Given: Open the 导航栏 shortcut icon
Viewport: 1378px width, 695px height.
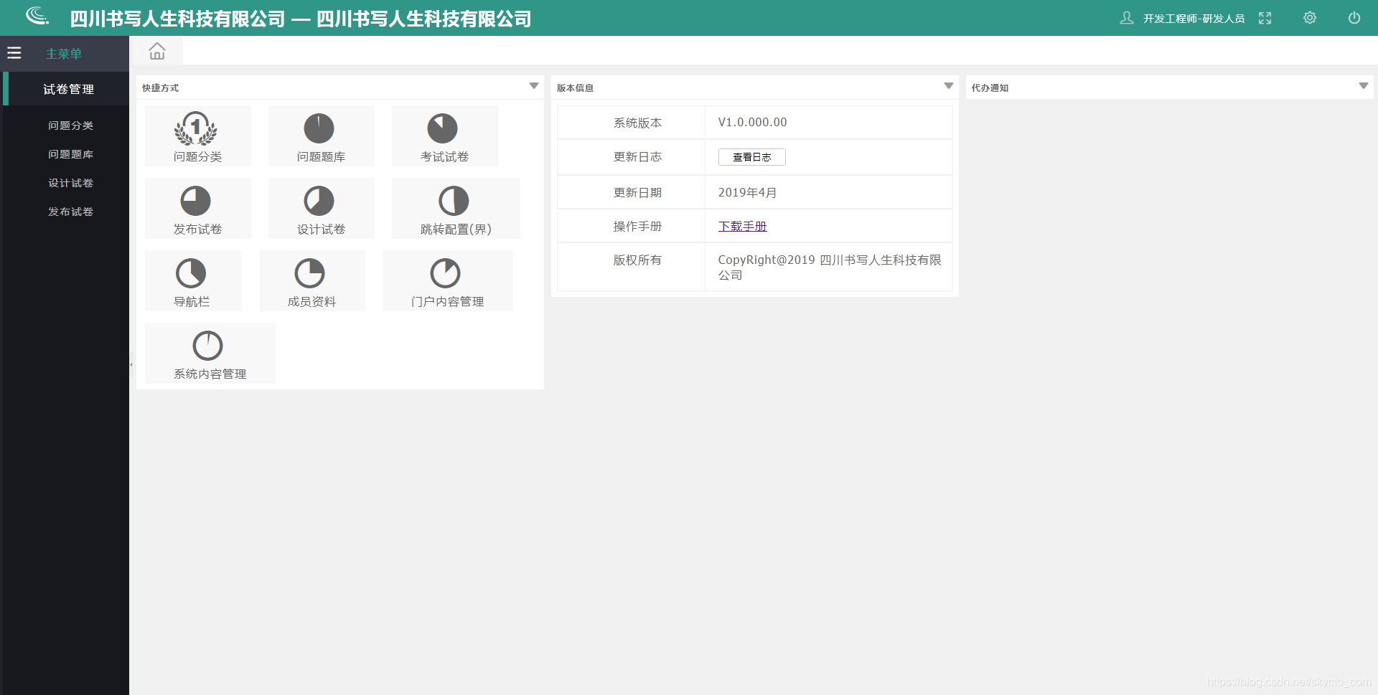Looking at the screenshot, I should (191, 273).
